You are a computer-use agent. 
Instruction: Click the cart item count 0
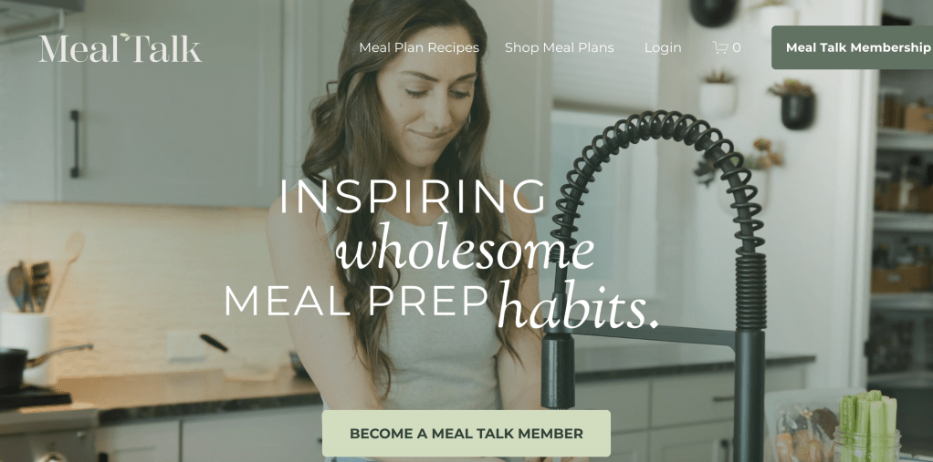(737, 47)
